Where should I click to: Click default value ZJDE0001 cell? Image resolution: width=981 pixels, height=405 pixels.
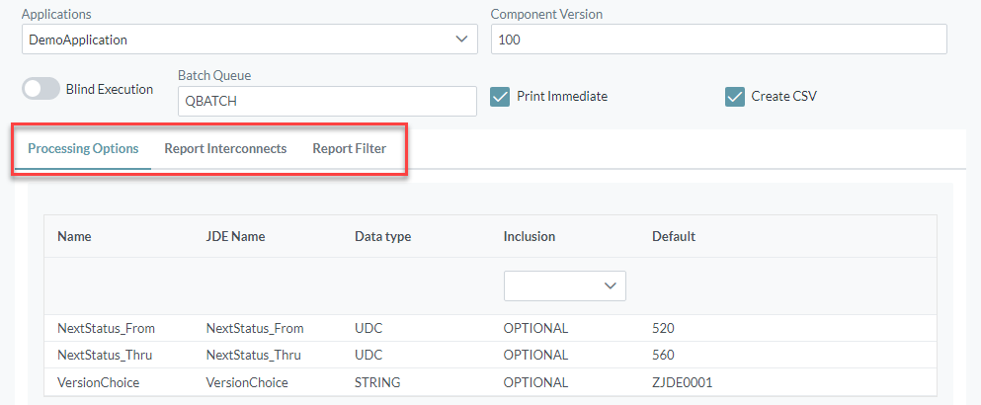point(682,382)
